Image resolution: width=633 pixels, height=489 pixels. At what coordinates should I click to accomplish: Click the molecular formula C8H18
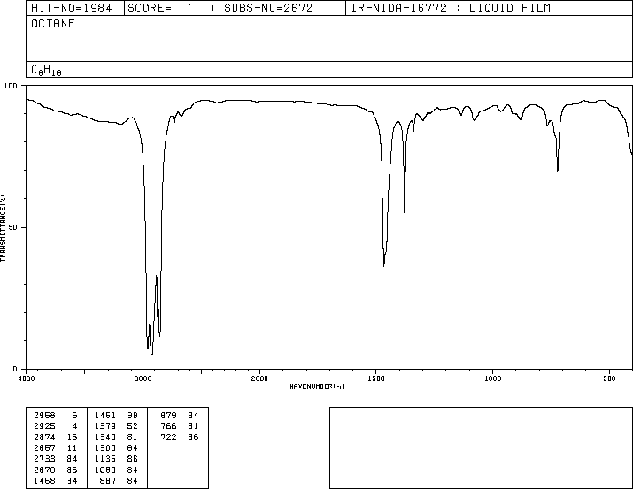pos(46,70)
